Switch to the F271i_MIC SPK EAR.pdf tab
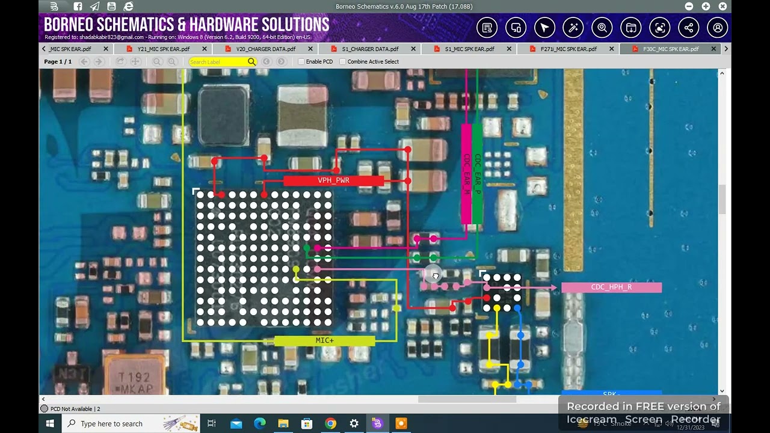770x433 pixels. point(568,49)
